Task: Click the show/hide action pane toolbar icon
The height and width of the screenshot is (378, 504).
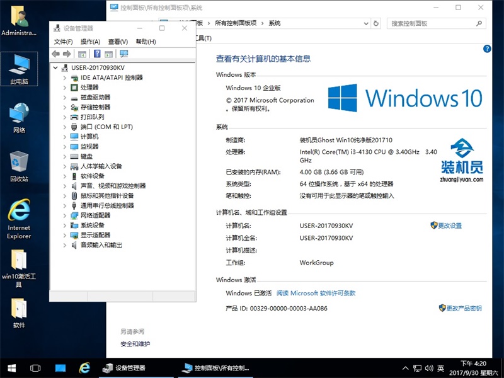Action: pyautogui.click(x=108, y=54)
